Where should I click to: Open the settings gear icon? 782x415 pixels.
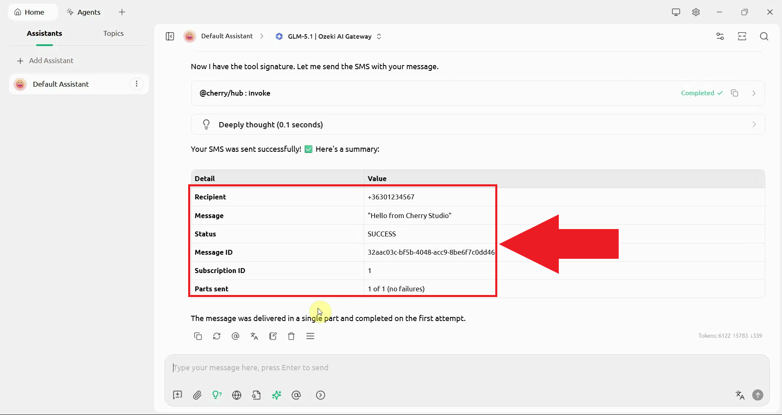click(x=696, y=12)
